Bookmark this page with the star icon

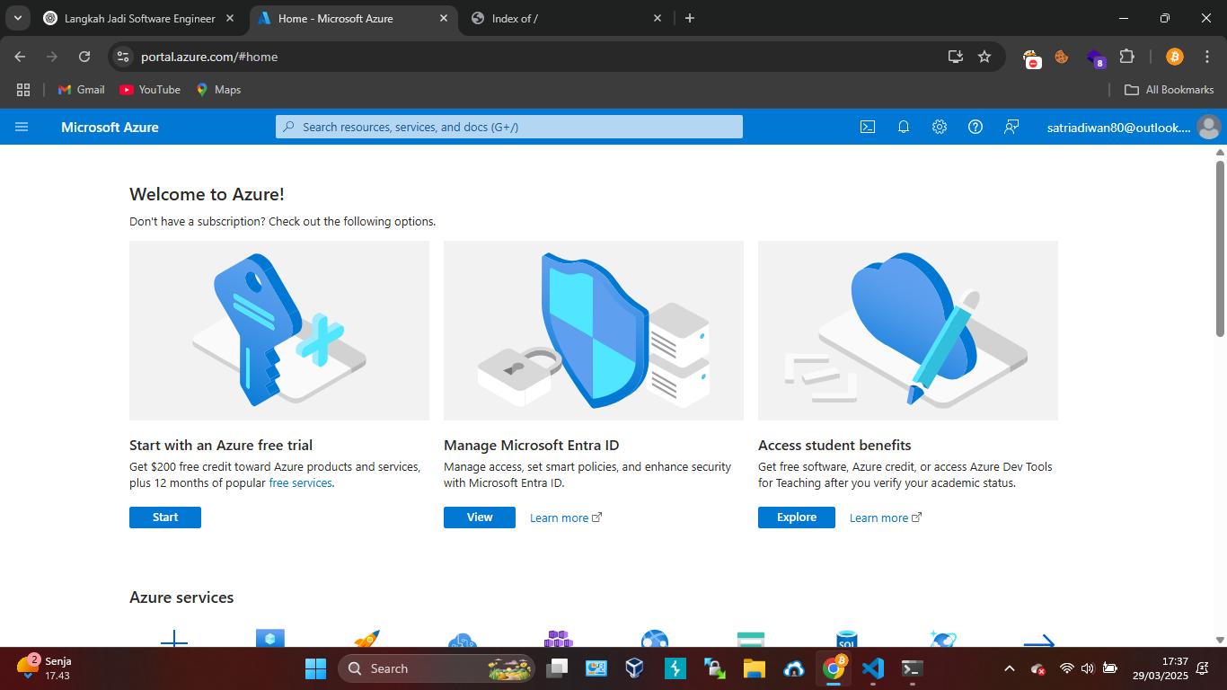click(984, 57)
